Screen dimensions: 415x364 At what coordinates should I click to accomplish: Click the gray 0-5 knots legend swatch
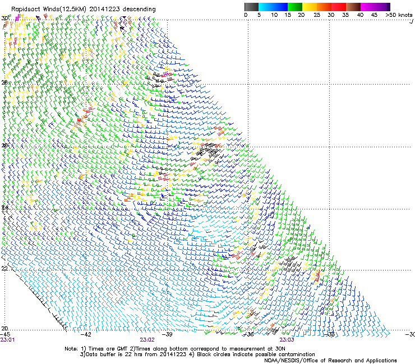[x=251, y=7]
